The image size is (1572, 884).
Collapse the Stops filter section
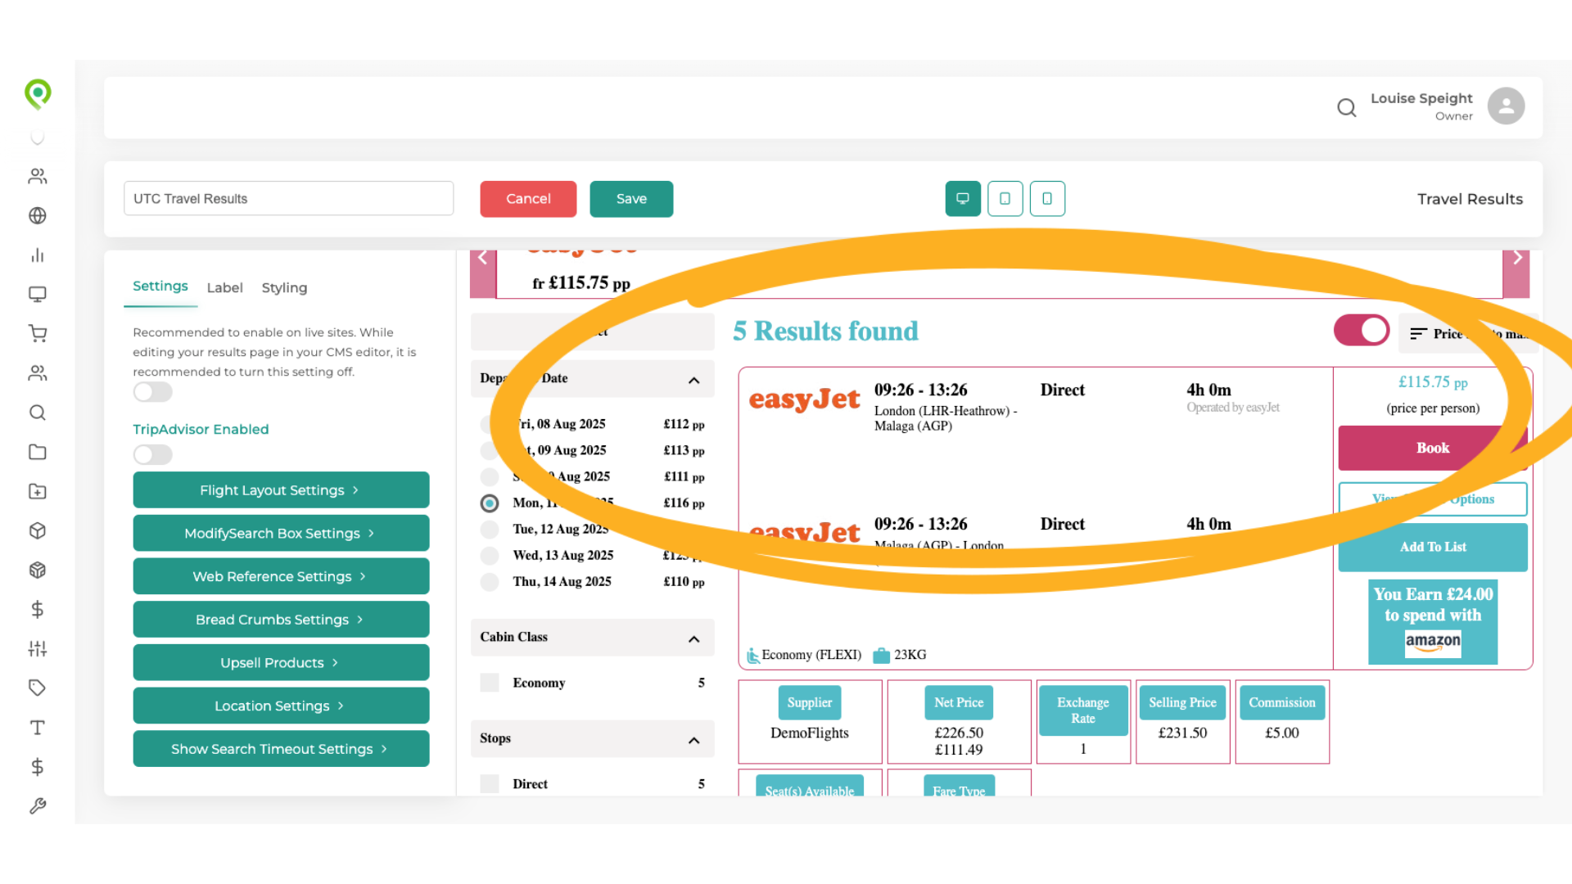693,739
